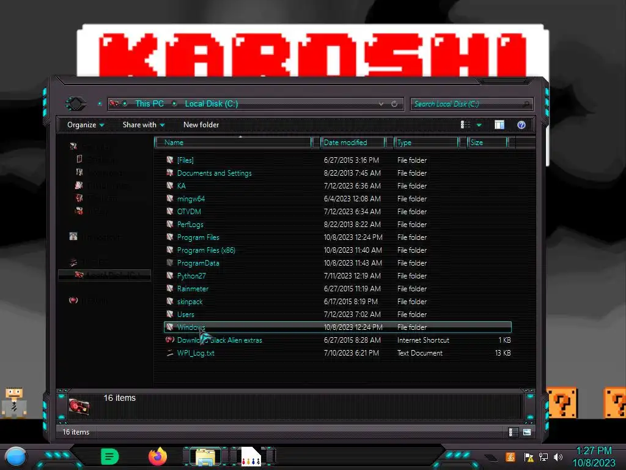Open Explorer help via question mark icon
Image resolution: width=626 pixels, height=470 pixels.
tap(521, 125)
